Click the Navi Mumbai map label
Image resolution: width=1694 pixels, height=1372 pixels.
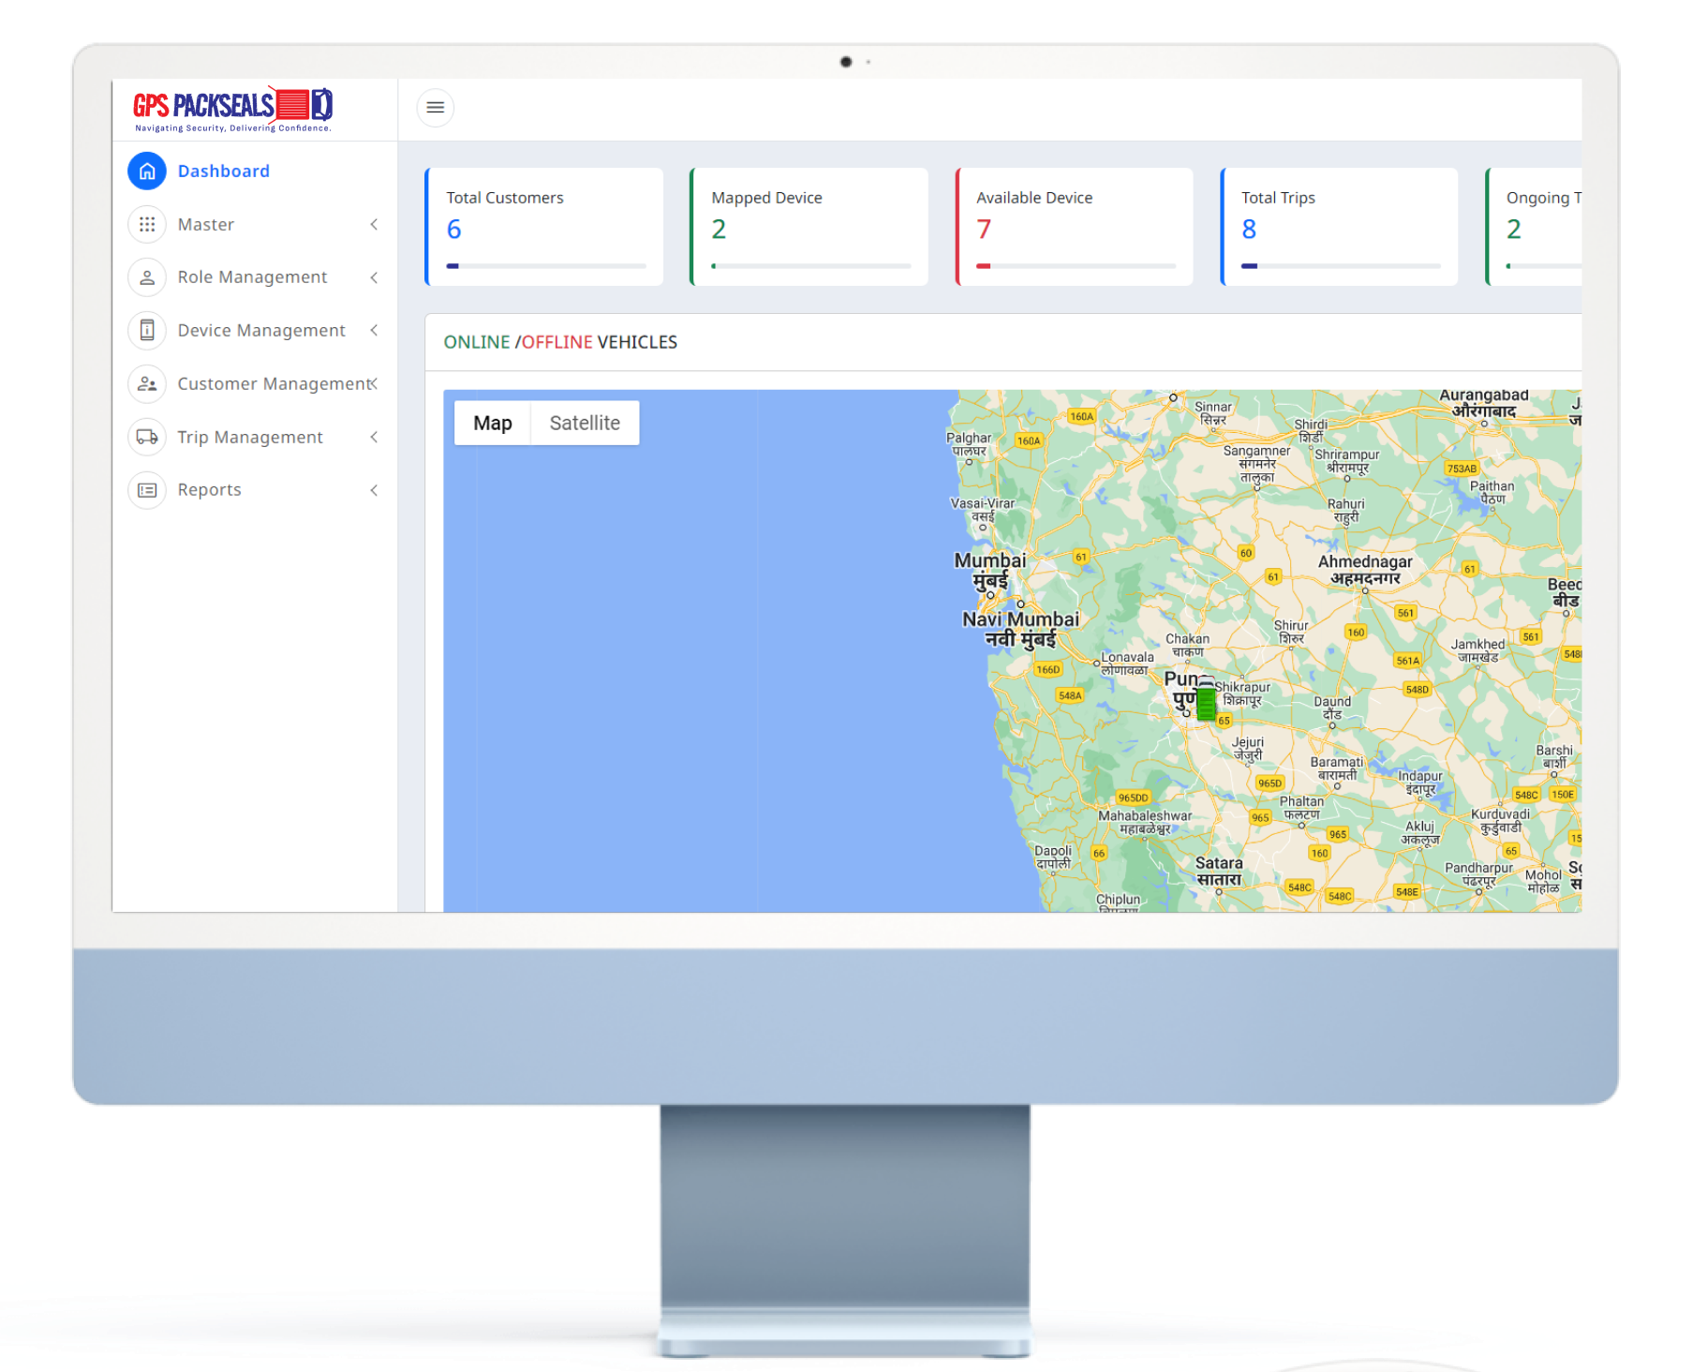pos(1020,629)
